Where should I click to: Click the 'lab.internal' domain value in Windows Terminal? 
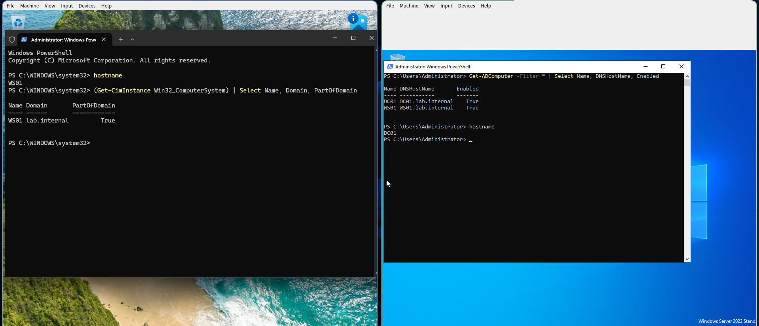click(x=47, y=121)
